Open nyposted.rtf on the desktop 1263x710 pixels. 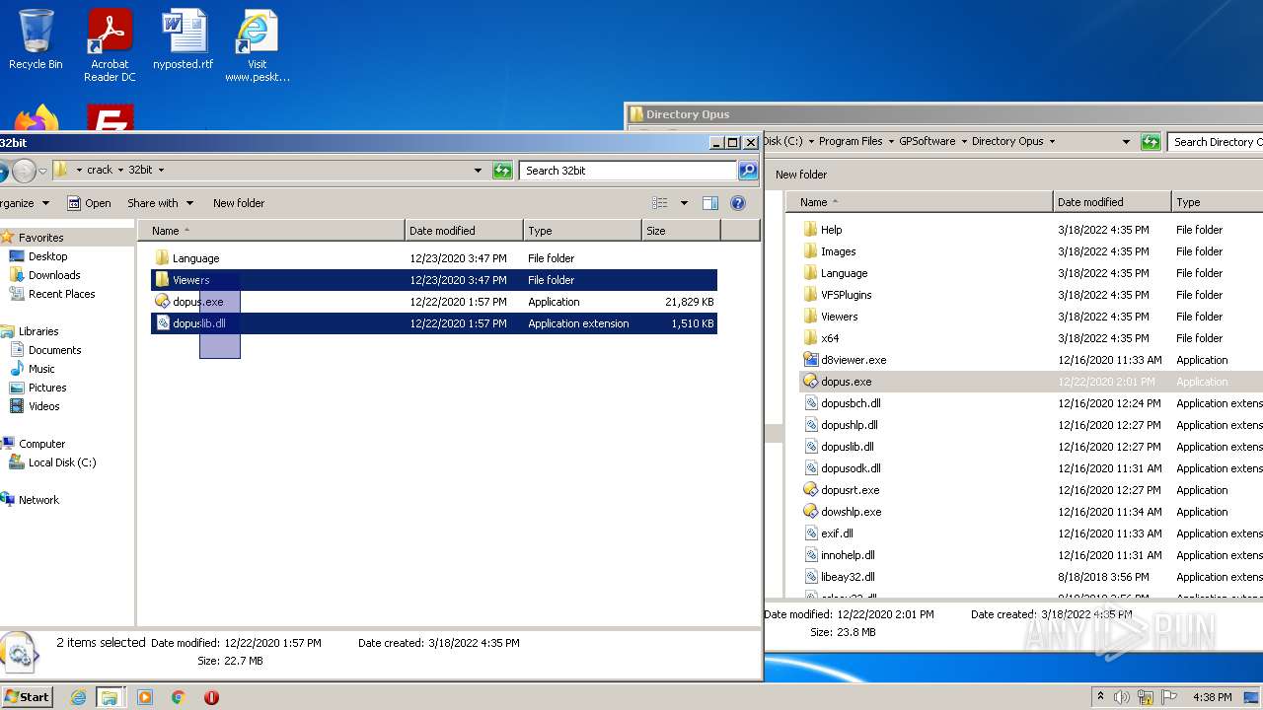[184, 39]
